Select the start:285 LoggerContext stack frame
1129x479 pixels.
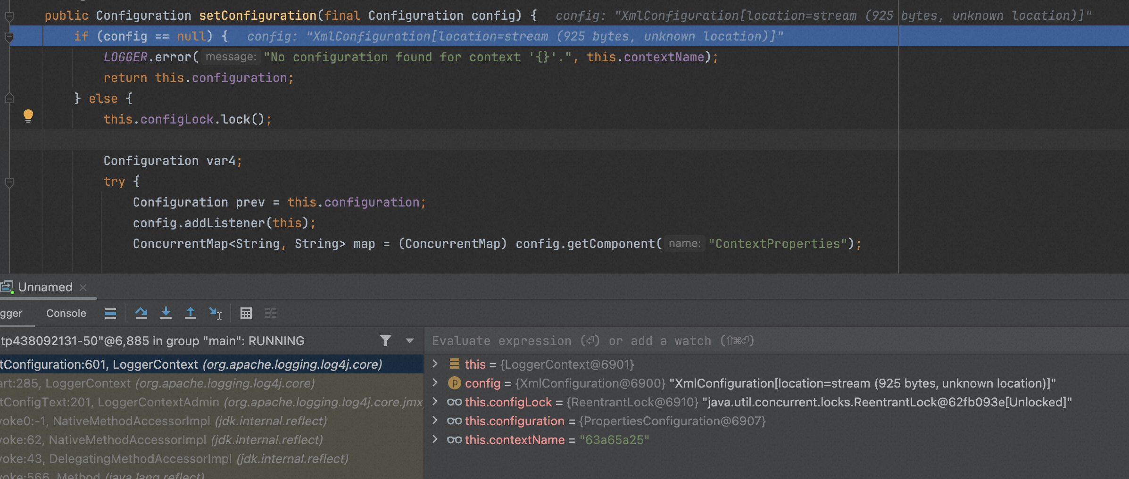(212, 383)
